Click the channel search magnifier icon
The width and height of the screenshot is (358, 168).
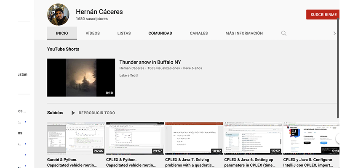283,33
